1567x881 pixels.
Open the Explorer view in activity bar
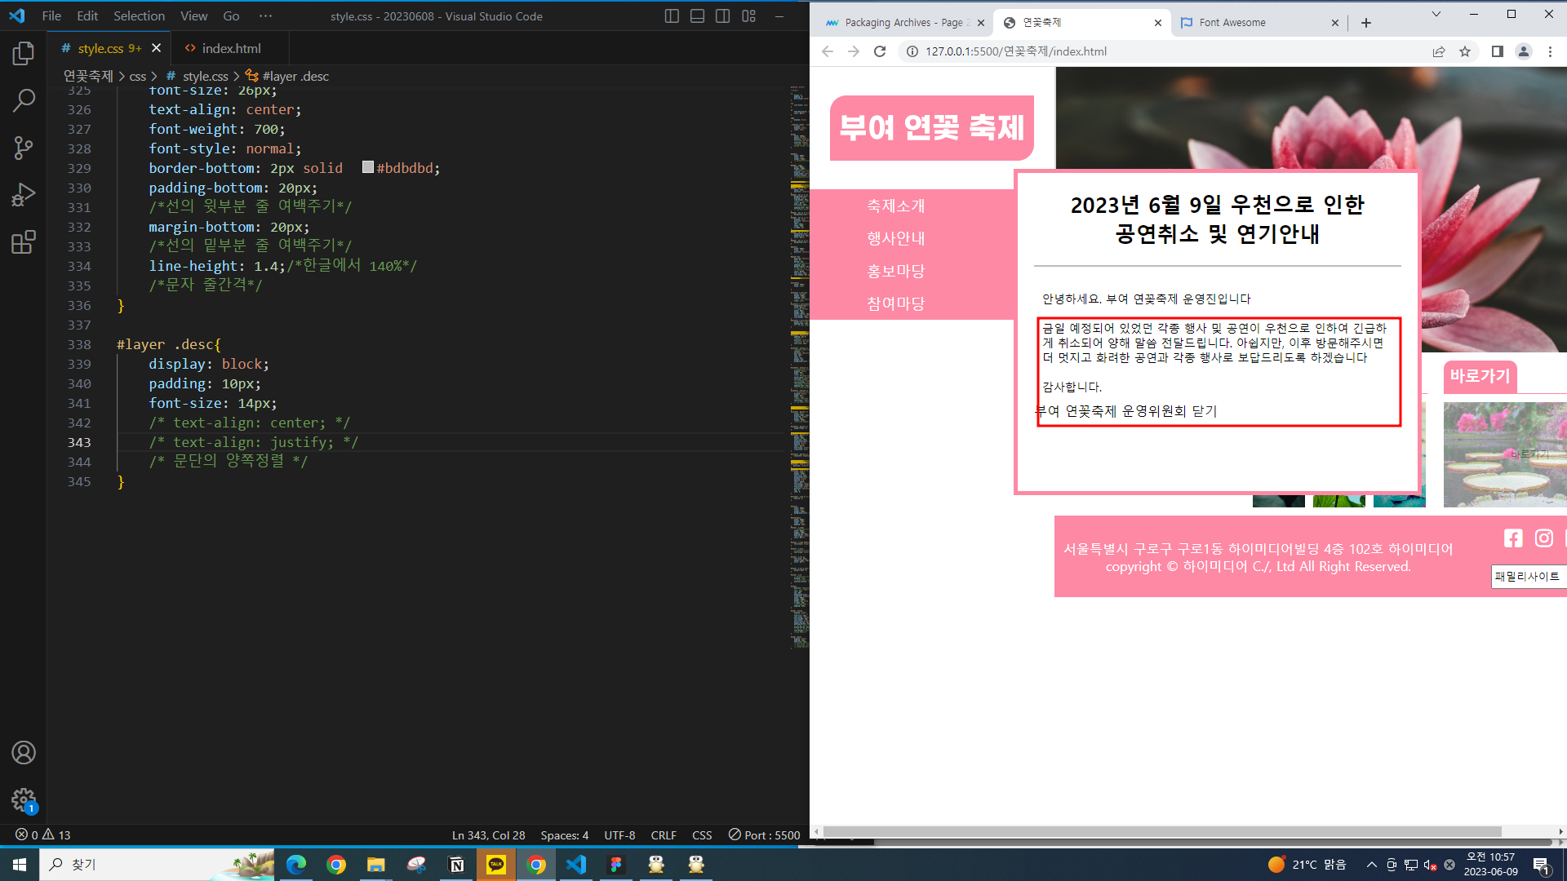24,54
